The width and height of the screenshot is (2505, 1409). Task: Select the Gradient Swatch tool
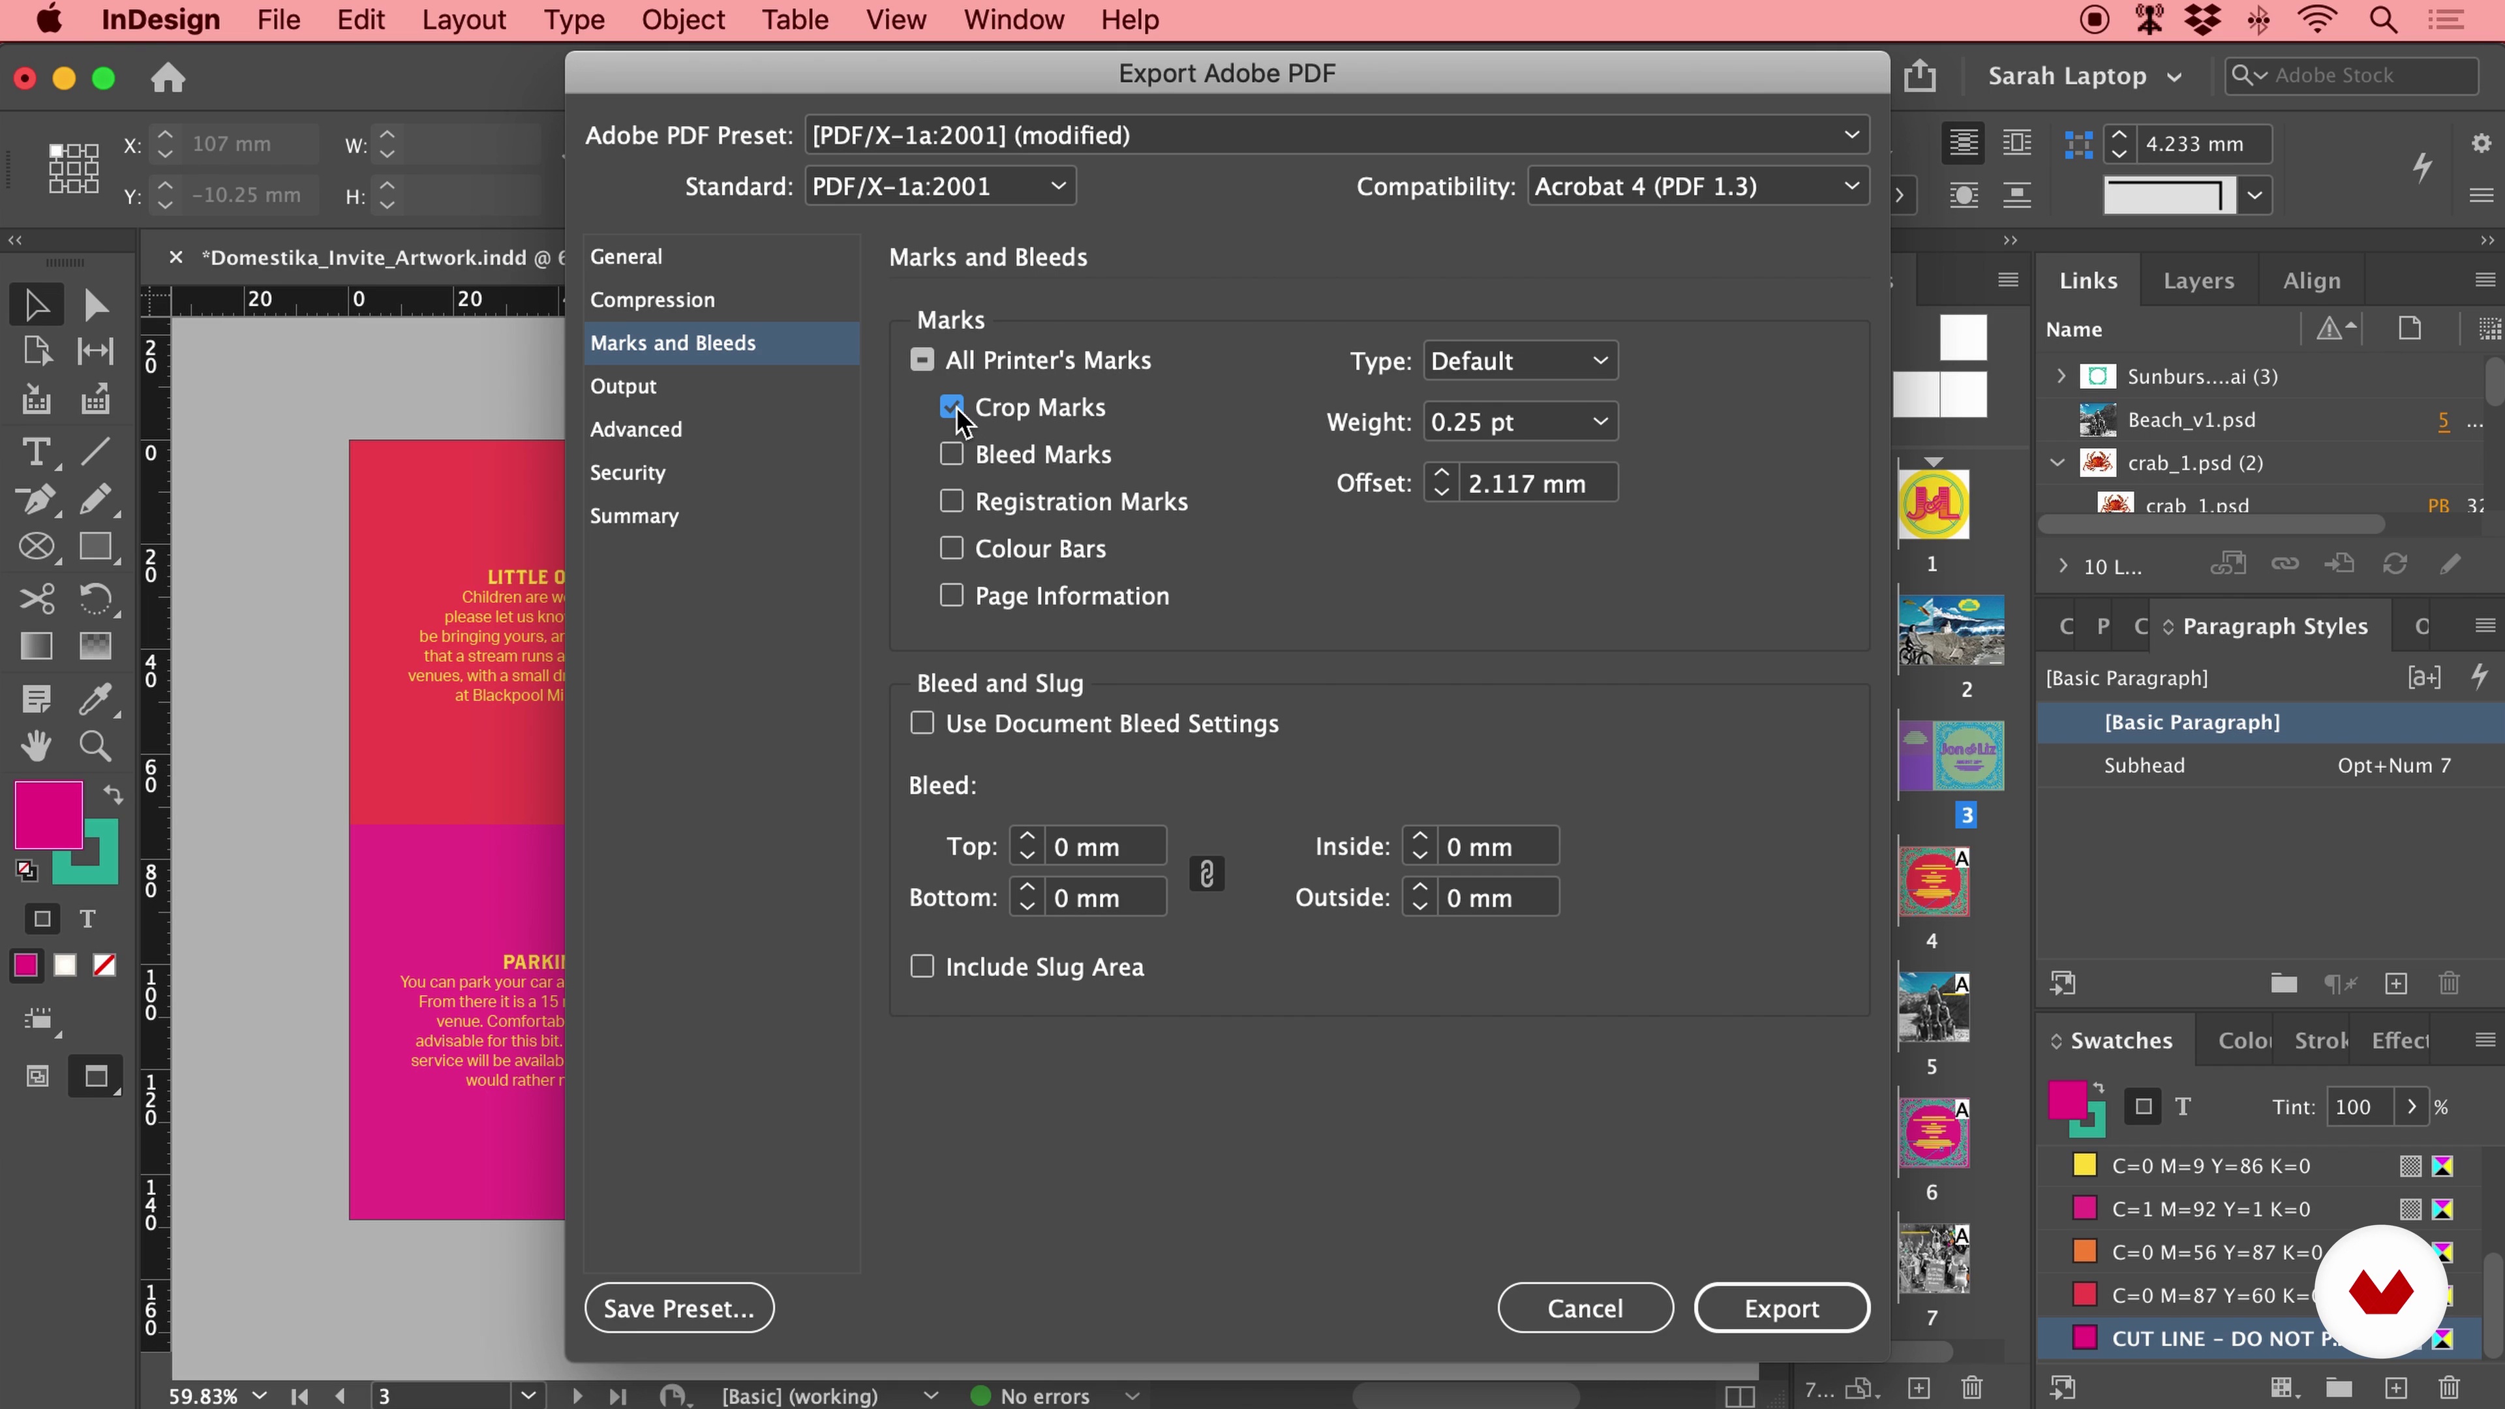point(36,646)
